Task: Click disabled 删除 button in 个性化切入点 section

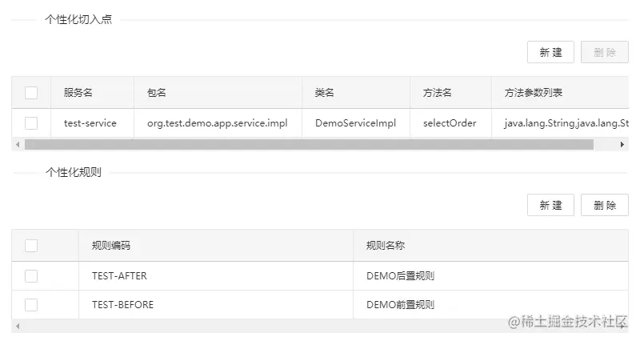Action: click(605, 52)
